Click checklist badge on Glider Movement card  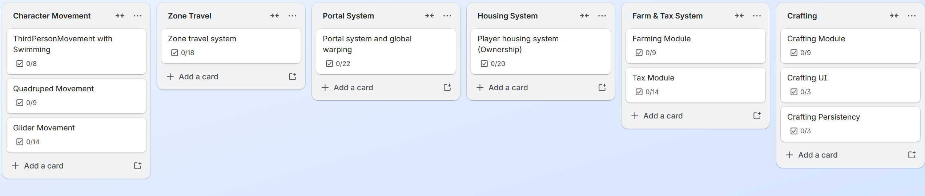(28, 142)
